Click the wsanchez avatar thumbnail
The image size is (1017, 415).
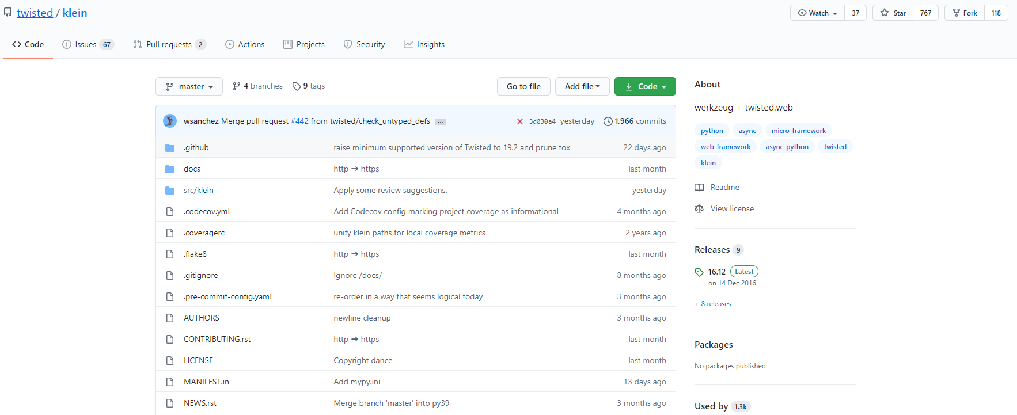pos(170,121)
